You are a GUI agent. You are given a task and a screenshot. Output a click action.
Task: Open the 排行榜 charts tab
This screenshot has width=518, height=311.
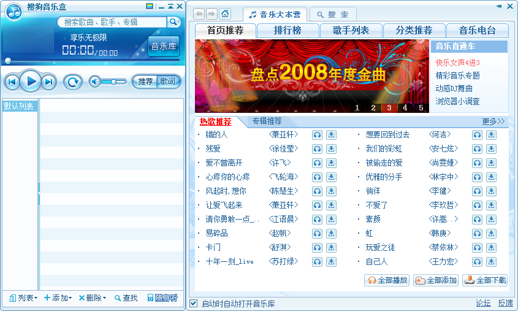(x=288, y=31)
